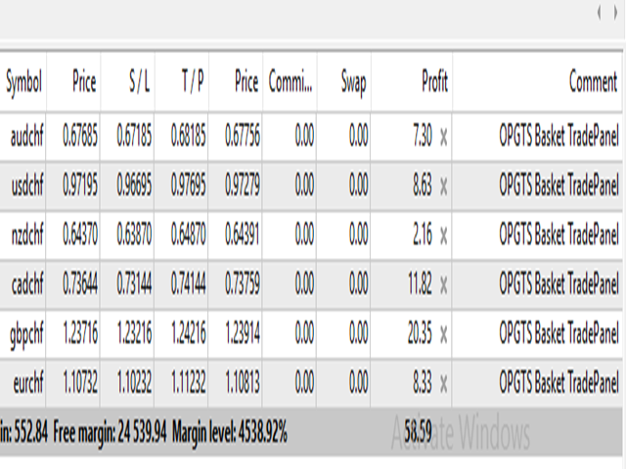
Task: Close the eurchf trade with its x
Action: tap(443, 383)
